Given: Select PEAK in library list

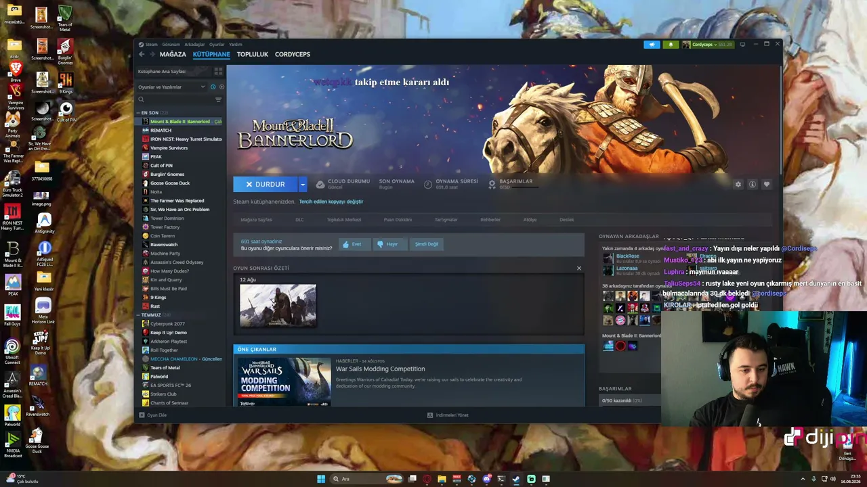Looking at the screenshot, I should click(x=156, y=157).
